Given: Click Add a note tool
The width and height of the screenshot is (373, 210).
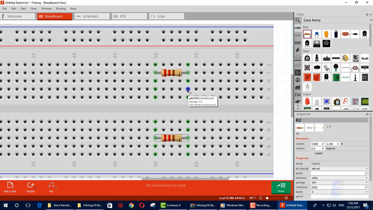Looking at the screenshot, I should (x=10, y=187).
